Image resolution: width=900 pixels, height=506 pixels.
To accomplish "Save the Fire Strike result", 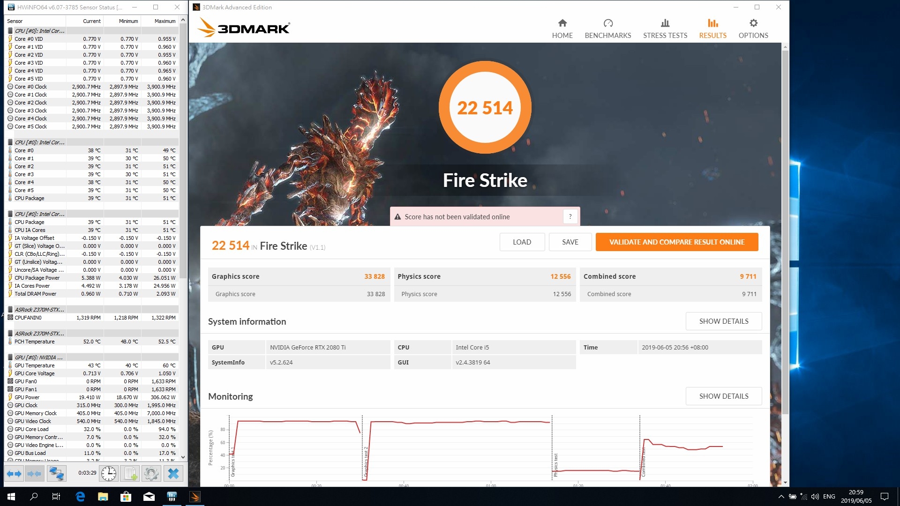I will click(x=570, y=242).
